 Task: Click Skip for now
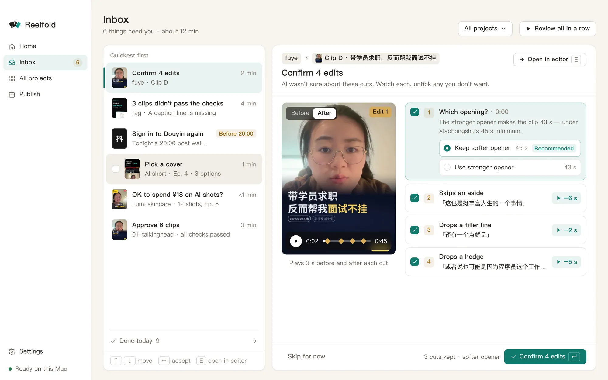click(x=306, y=357)
